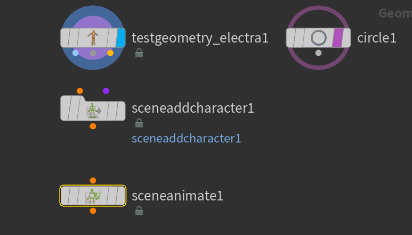Click the yellow output connector of testgeometry_electra1
This screenshot has width=412, height=235.
click(110, 53)
